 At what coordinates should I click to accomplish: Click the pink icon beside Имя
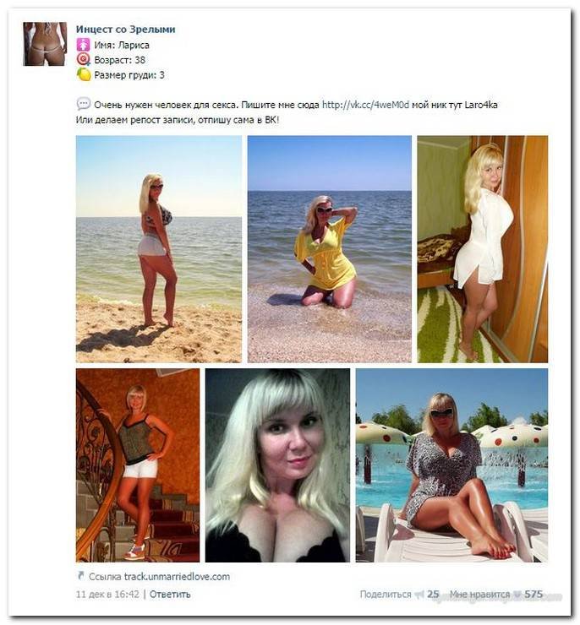pyautogui.click(x=84, y=45)
